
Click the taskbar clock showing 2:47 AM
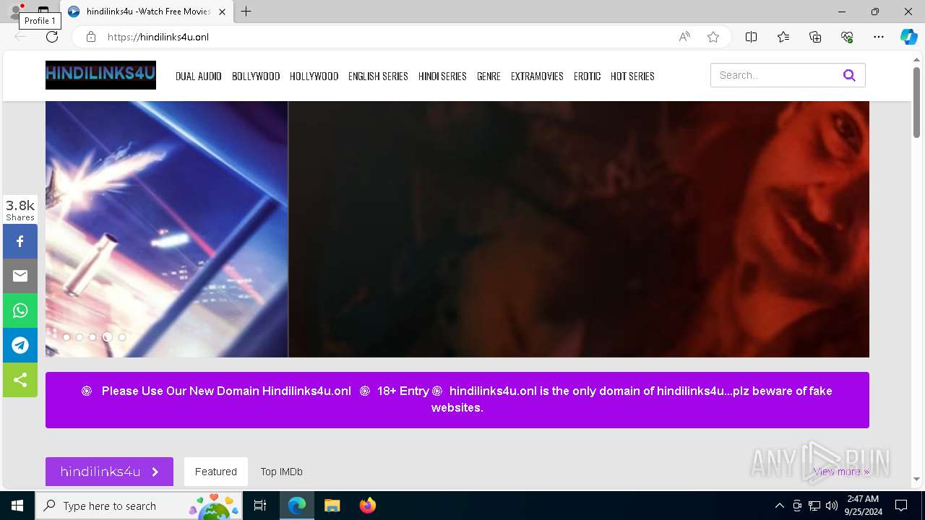[x=862, y=506]
